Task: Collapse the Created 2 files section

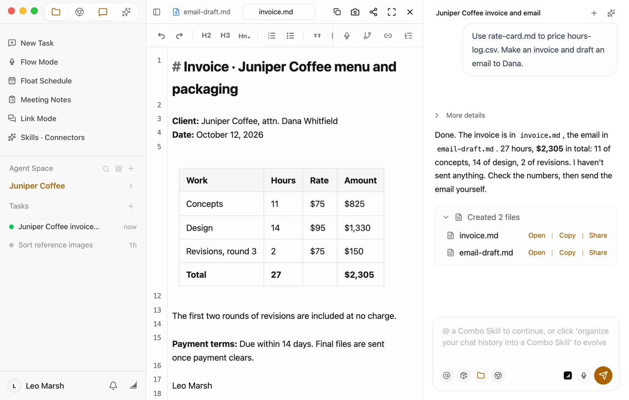Action: 446,217
